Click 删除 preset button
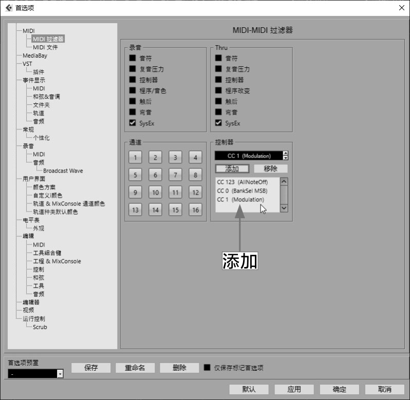410x400 pixels. coord(179,368)
